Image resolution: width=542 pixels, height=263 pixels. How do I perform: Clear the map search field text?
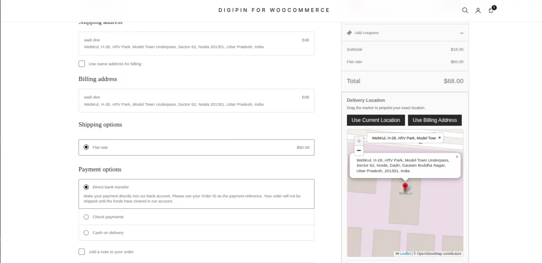click(x=439, y=138)
